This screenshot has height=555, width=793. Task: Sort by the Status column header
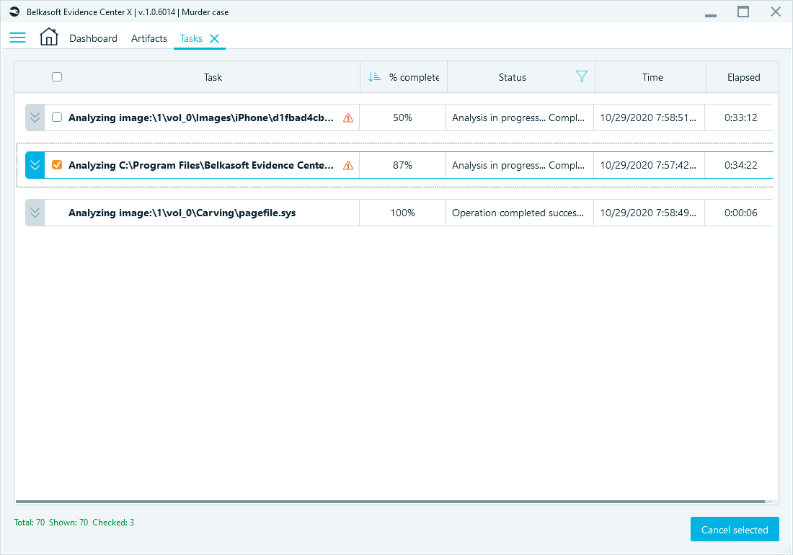pos(513,77)
